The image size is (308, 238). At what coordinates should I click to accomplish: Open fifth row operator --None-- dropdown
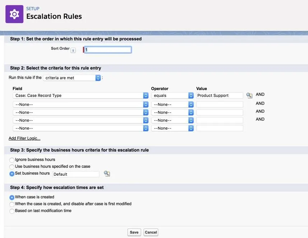click(172, 128)
